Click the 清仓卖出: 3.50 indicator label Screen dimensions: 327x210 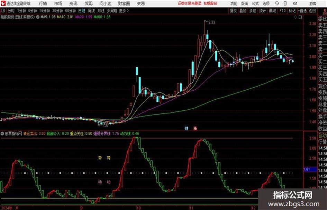tap(34, 133)
